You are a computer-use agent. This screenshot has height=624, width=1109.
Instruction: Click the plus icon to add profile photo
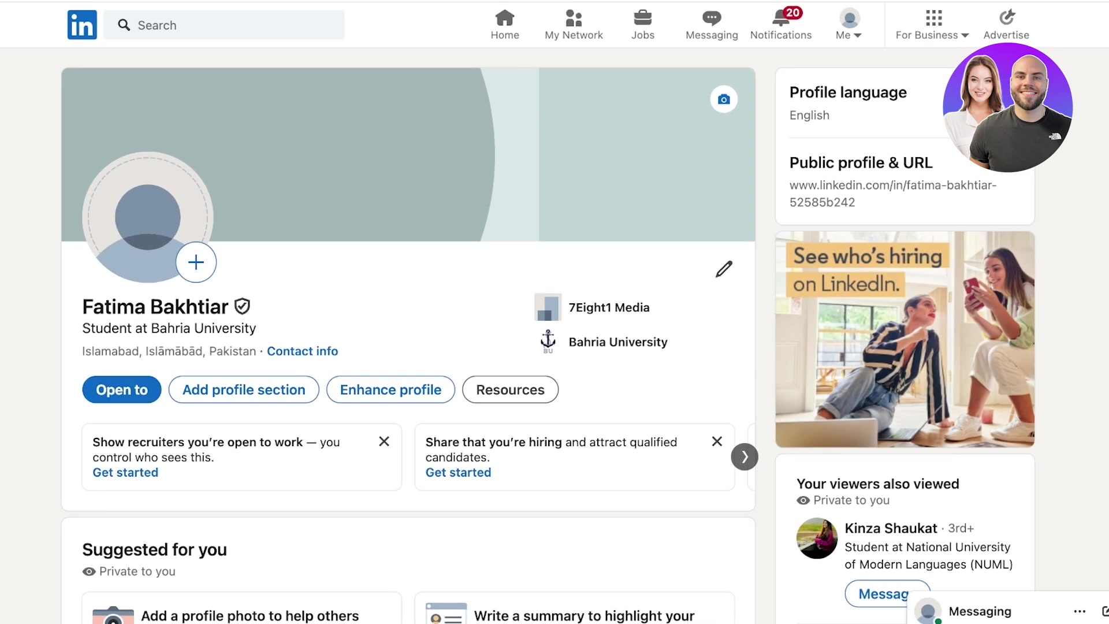pos(196,262)
